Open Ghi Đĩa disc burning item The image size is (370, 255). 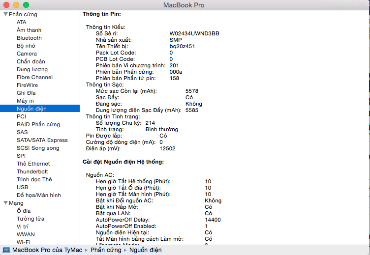coord(26,93)
